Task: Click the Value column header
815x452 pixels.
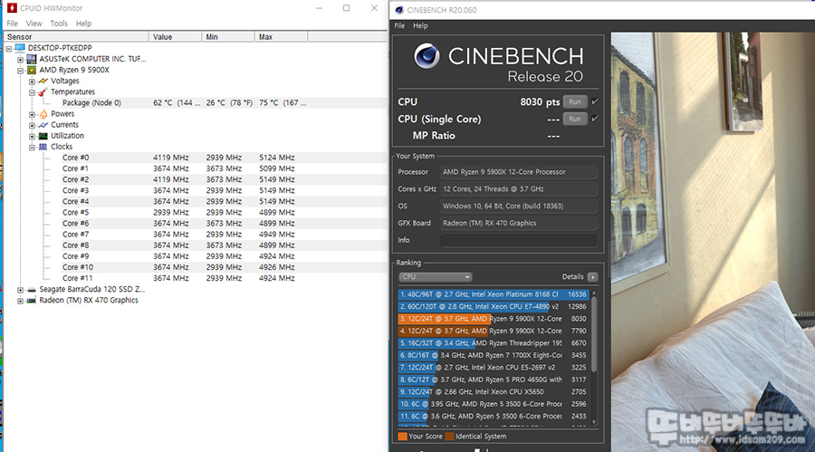Action: (175, 37)
